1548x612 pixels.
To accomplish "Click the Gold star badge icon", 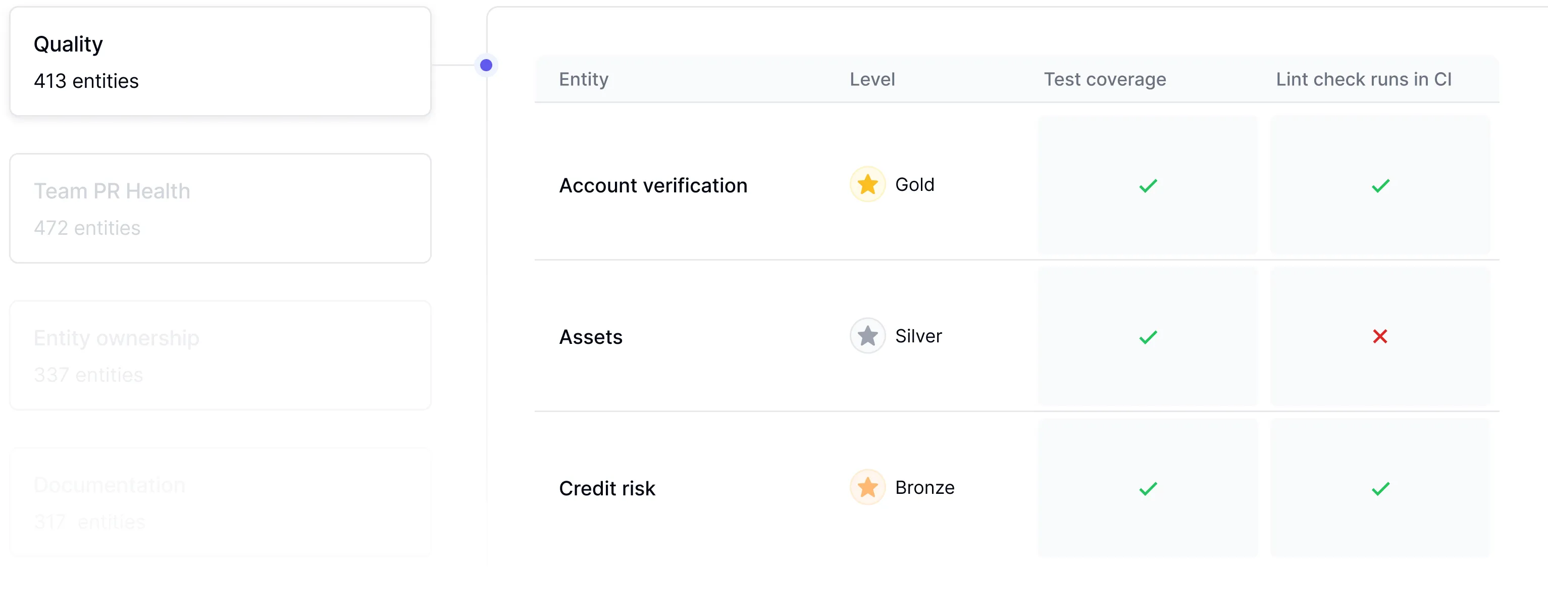I will coord(867,184).
